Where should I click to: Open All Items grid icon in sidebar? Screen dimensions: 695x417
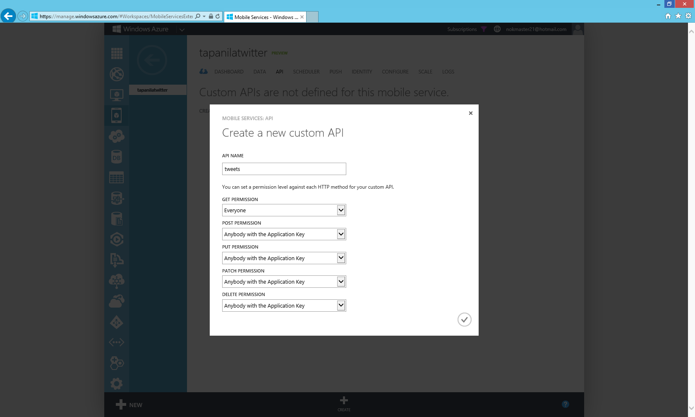[117, 53]
